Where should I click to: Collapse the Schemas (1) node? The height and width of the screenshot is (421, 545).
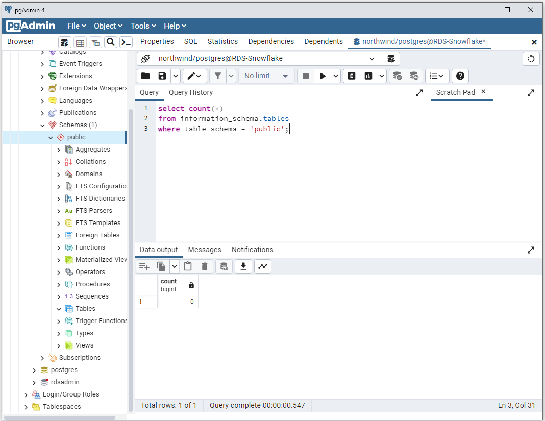[42, 125]
